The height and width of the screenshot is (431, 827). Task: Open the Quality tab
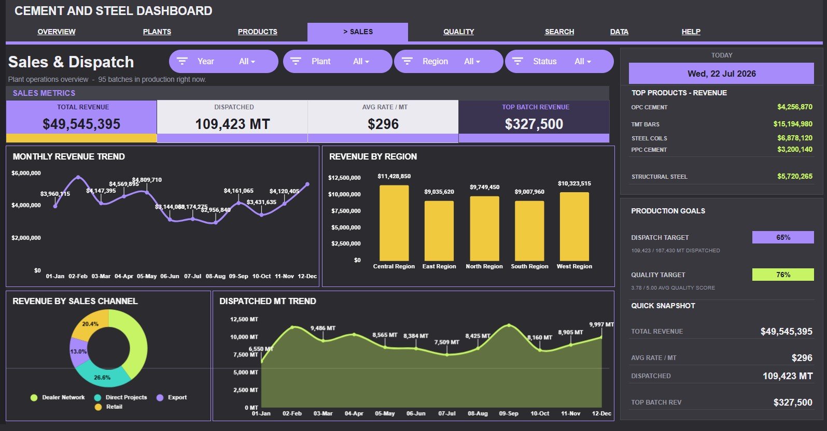pyautogui.click(x=459, y=32)
